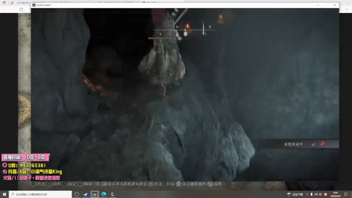Viewport: 352px width, 198px height.
Task: Expand hidden system tray icons chevron
Action: [x=307, y=194]
